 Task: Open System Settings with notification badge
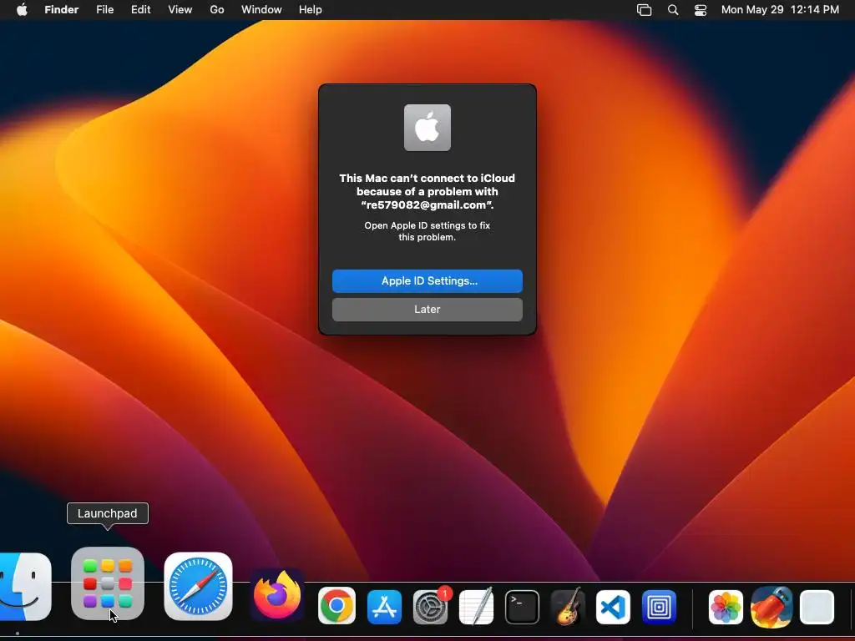coord(432,606)
